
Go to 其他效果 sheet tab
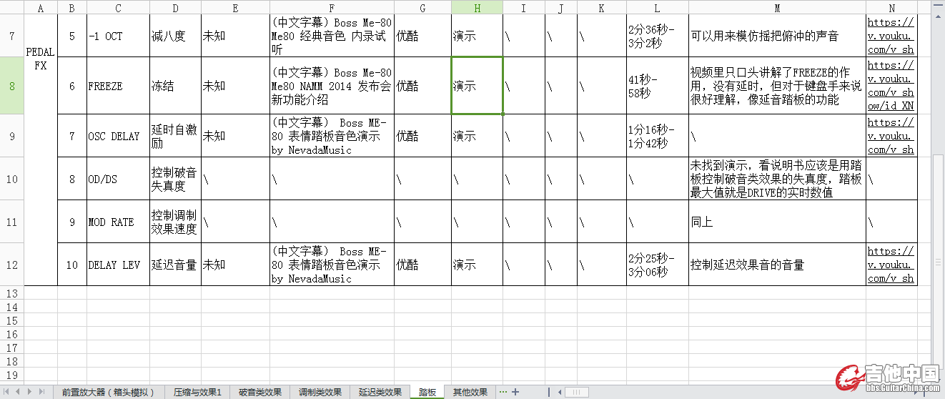[470, 392]
